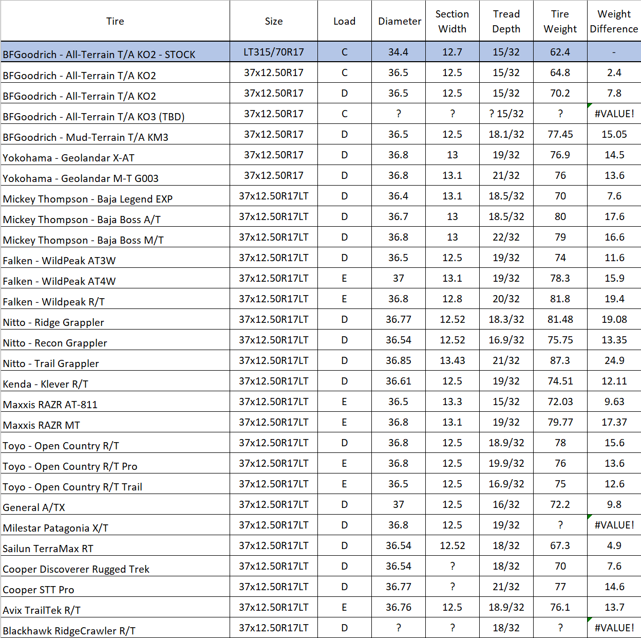The height and width of the screenshot is (638, 641).
Task: Click the stock tire weight 62.4
Action: click(560, 52)
